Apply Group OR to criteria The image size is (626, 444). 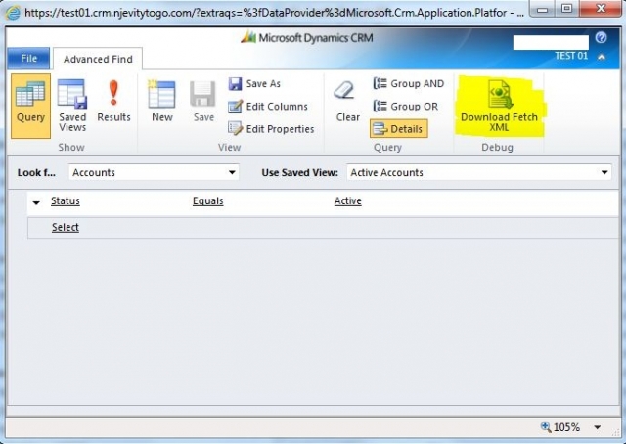pos(406,107)
